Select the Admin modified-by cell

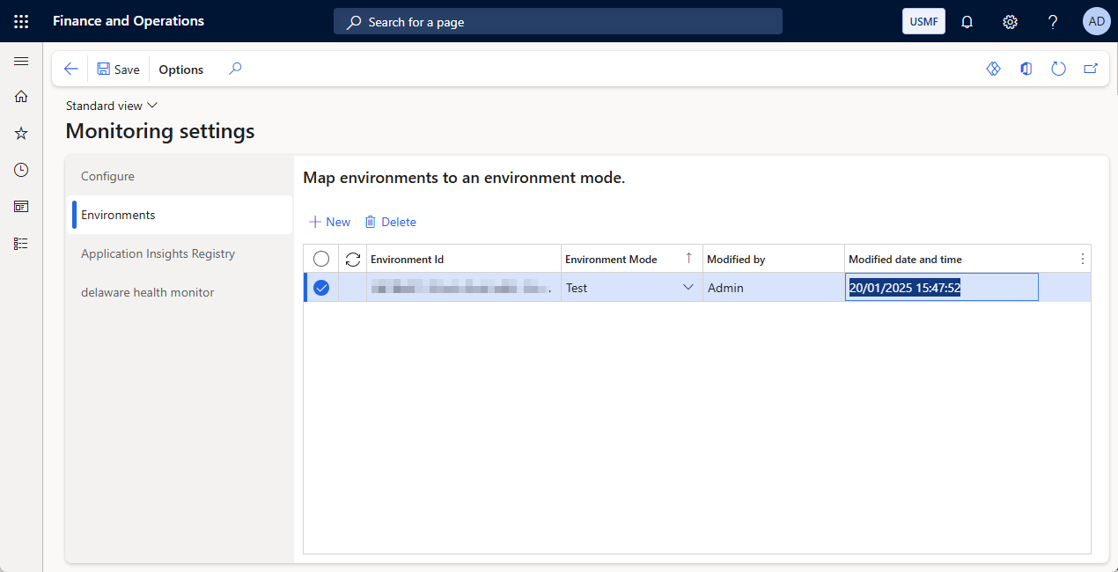[774, 288]
